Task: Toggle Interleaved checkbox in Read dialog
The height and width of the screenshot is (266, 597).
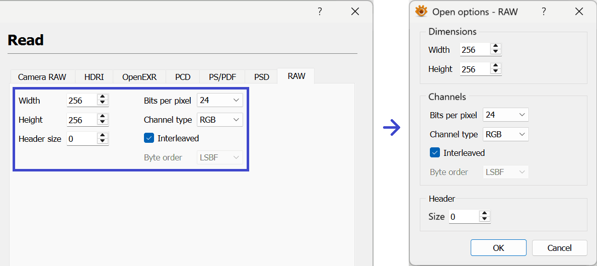Action: click(148, 138)
